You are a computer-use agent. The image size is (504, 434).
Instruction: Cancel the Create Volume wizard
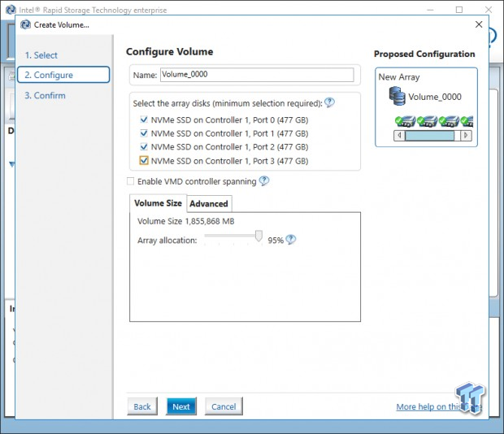coord(224,406)
